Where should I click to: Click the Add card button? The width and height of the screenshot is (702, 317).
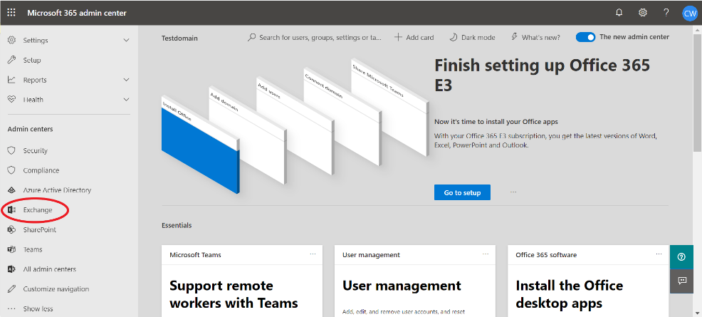coord(415,37)
